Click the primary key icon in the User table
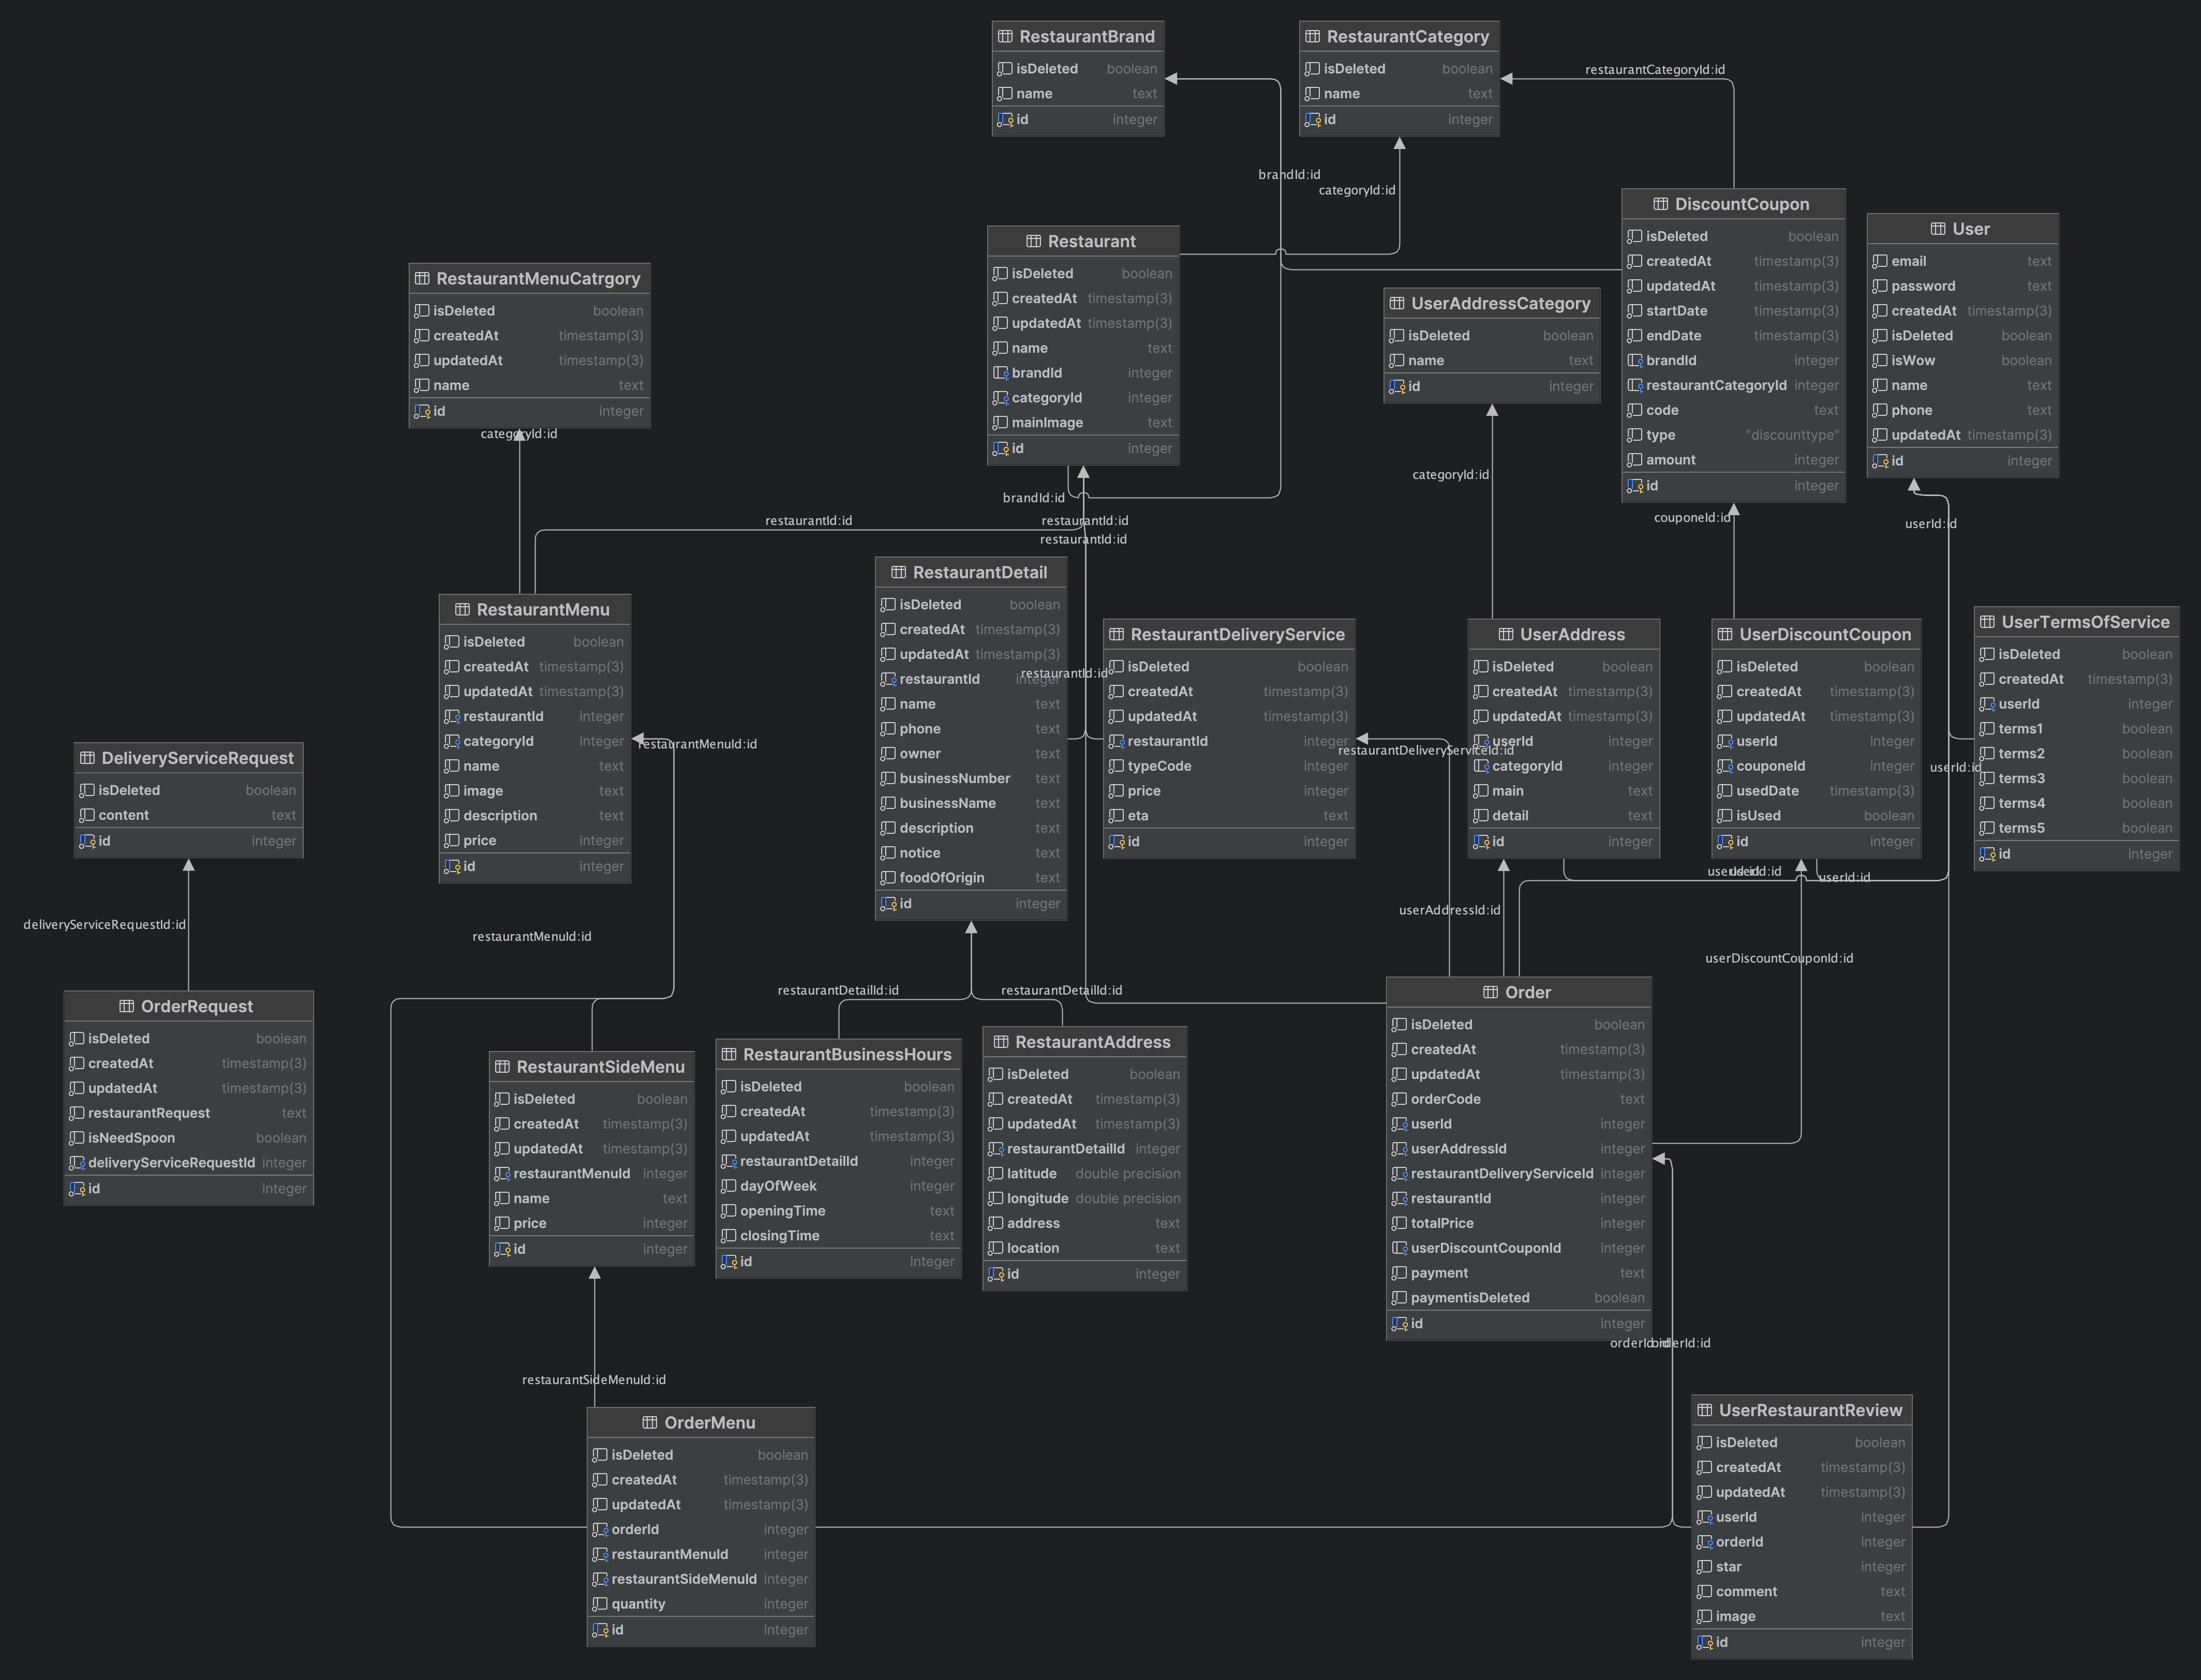This screenshot has width=2201, height=1680. pos(1880,461)
